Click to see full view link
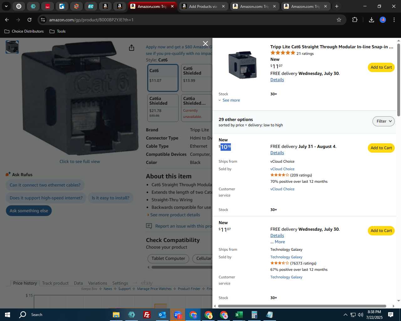The width and height of the screenshot is (401, 321). coord(80,161)
